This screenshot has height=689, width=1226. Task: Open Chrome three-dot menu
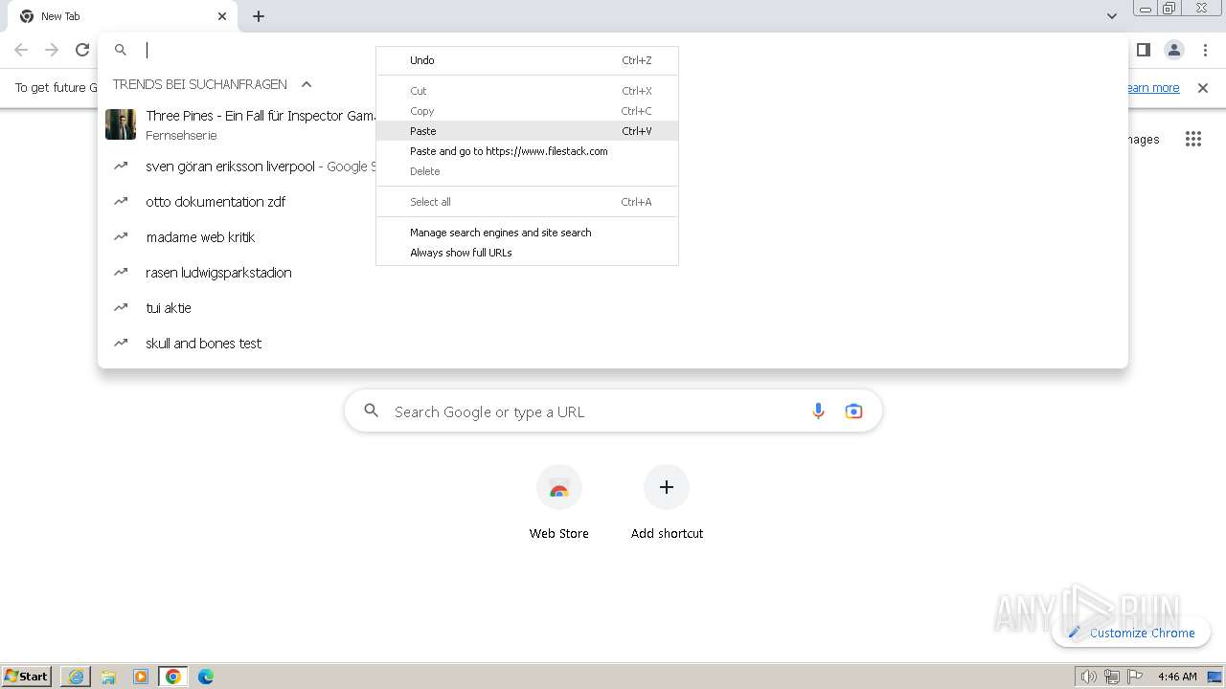1205,50
